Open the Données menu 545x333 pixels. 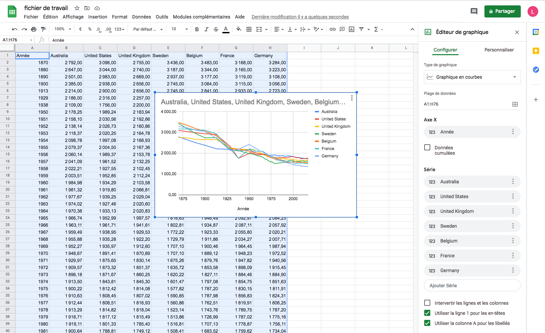141,17
